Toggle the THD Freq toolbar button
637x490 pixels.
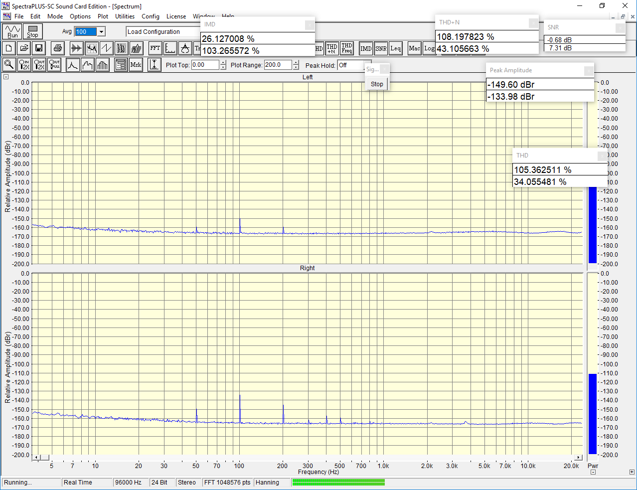(347, 48)
